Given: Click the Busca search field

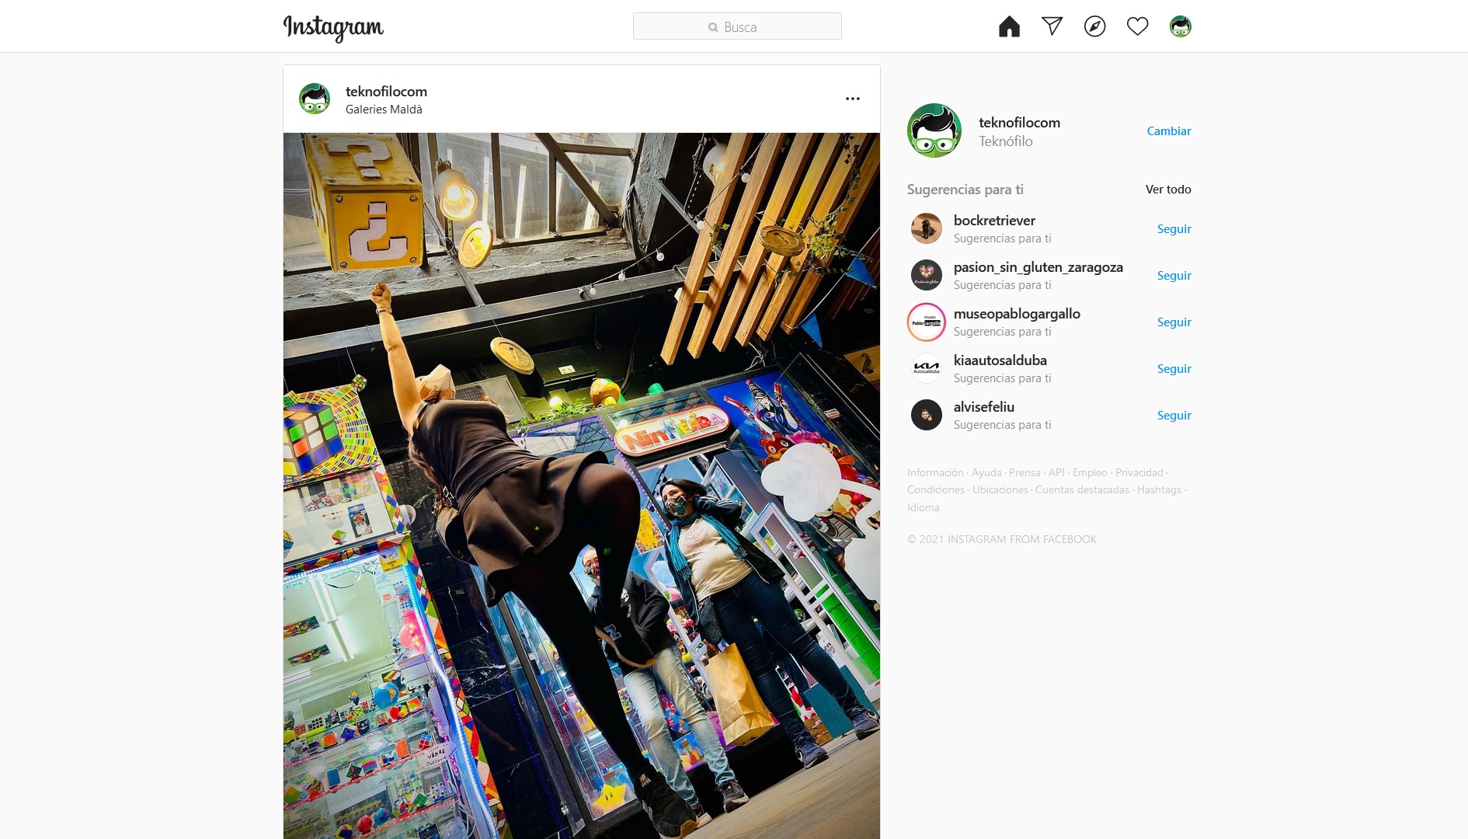Looking at the screenshot, I should [x=737, y=26].
